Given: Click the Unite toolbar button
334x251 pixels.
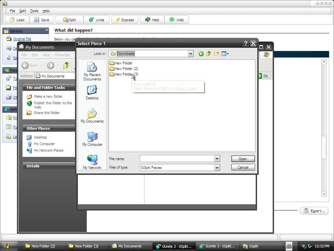Looking at the screenshot, I should coord(97,20).
